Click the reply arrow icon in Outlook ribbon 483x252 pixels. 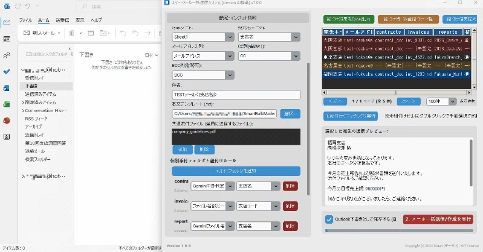pos(123,33)
